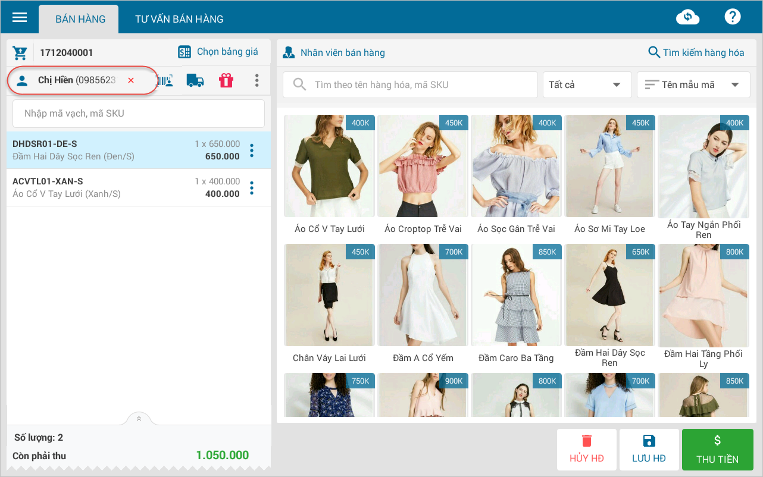Select the Đầm Caro Ba Tầng product thumbnail
The height and width of the screenshot is (477, 763).
click(516, 296)
